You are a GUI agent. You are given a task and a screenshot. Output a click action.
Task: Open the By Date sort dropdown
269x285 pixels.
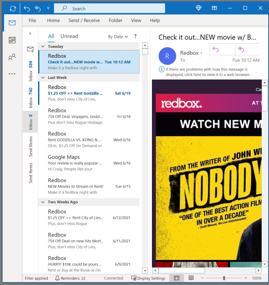point(118,37)
